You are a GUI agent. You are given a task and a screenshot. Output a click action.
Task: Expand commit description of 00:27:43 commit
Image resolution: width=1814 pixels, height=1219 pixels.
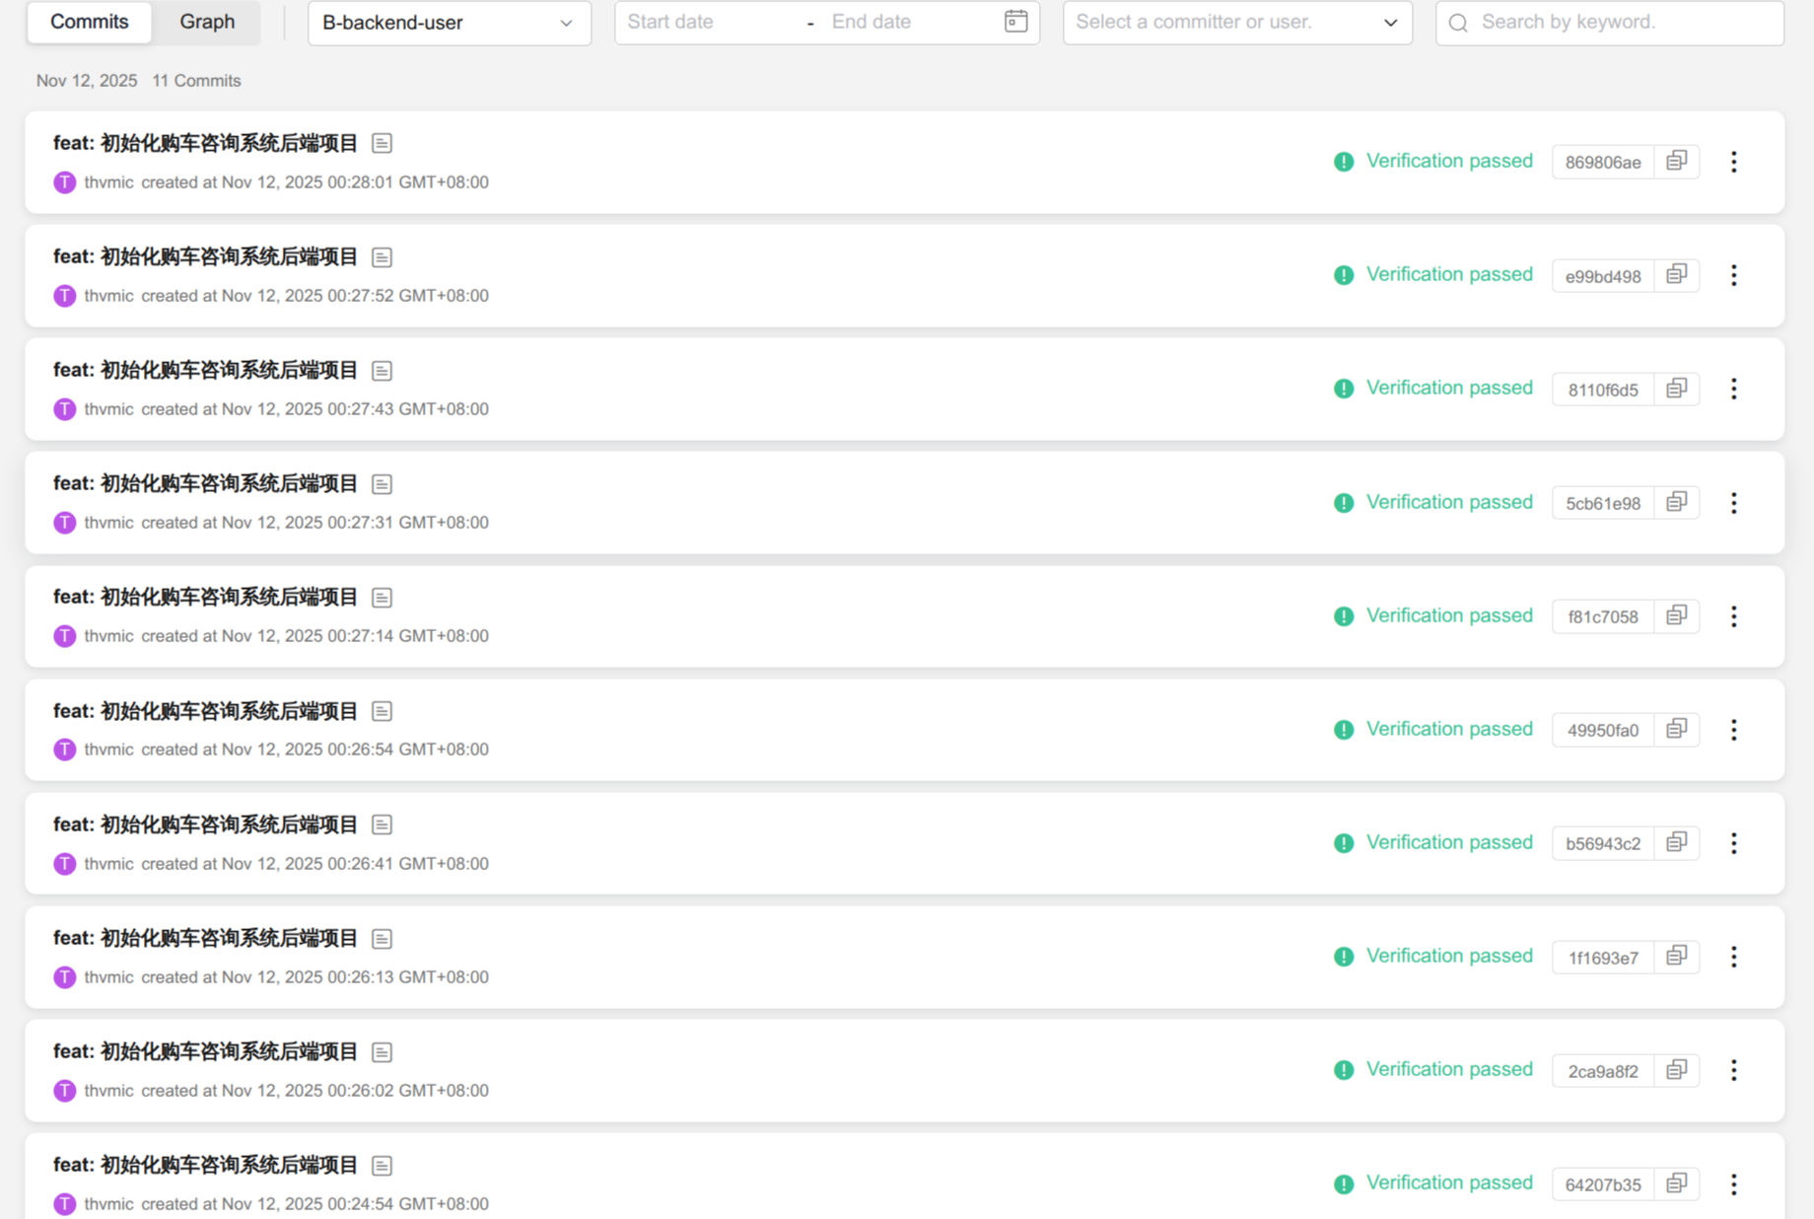(x=382, y=371)
